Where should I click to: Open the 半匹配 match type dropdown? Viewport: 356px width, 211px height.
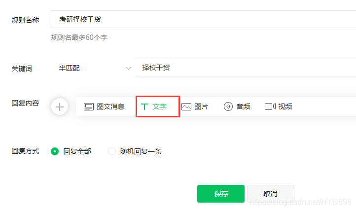(93, 68)
